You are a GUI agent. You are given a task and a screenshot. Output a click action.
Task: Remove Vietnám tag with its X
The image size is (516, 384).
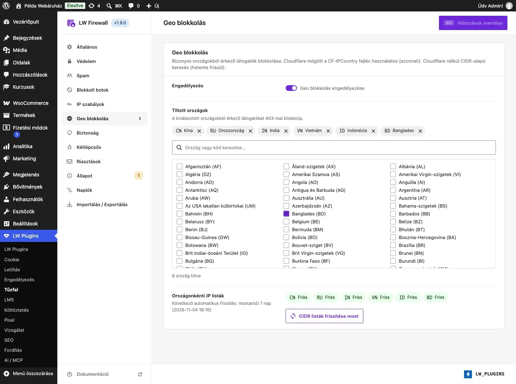point(328,131)
